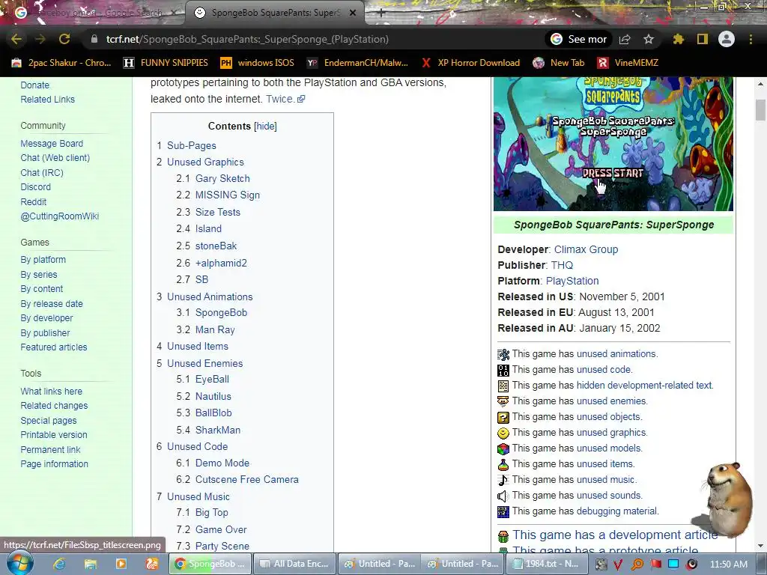Screen dimensions: 767x575
Task: Open the EndermanCH/Malw... bookmark
Action: point(357,63)
